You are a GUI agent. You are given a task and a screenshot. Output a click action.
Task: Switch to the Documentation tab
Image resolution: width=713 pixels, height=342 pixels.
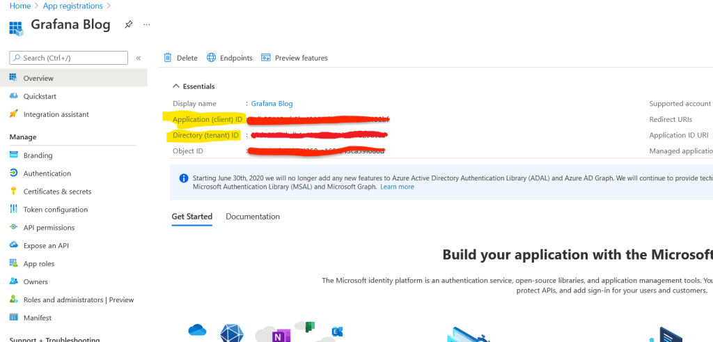[253, 217]
